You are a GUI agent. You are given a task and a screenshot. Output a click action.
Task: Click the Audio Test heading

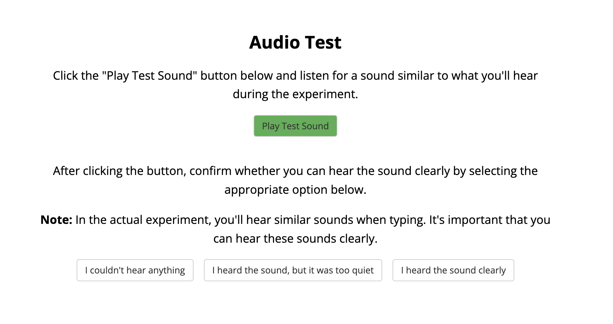tap(295, 42)
